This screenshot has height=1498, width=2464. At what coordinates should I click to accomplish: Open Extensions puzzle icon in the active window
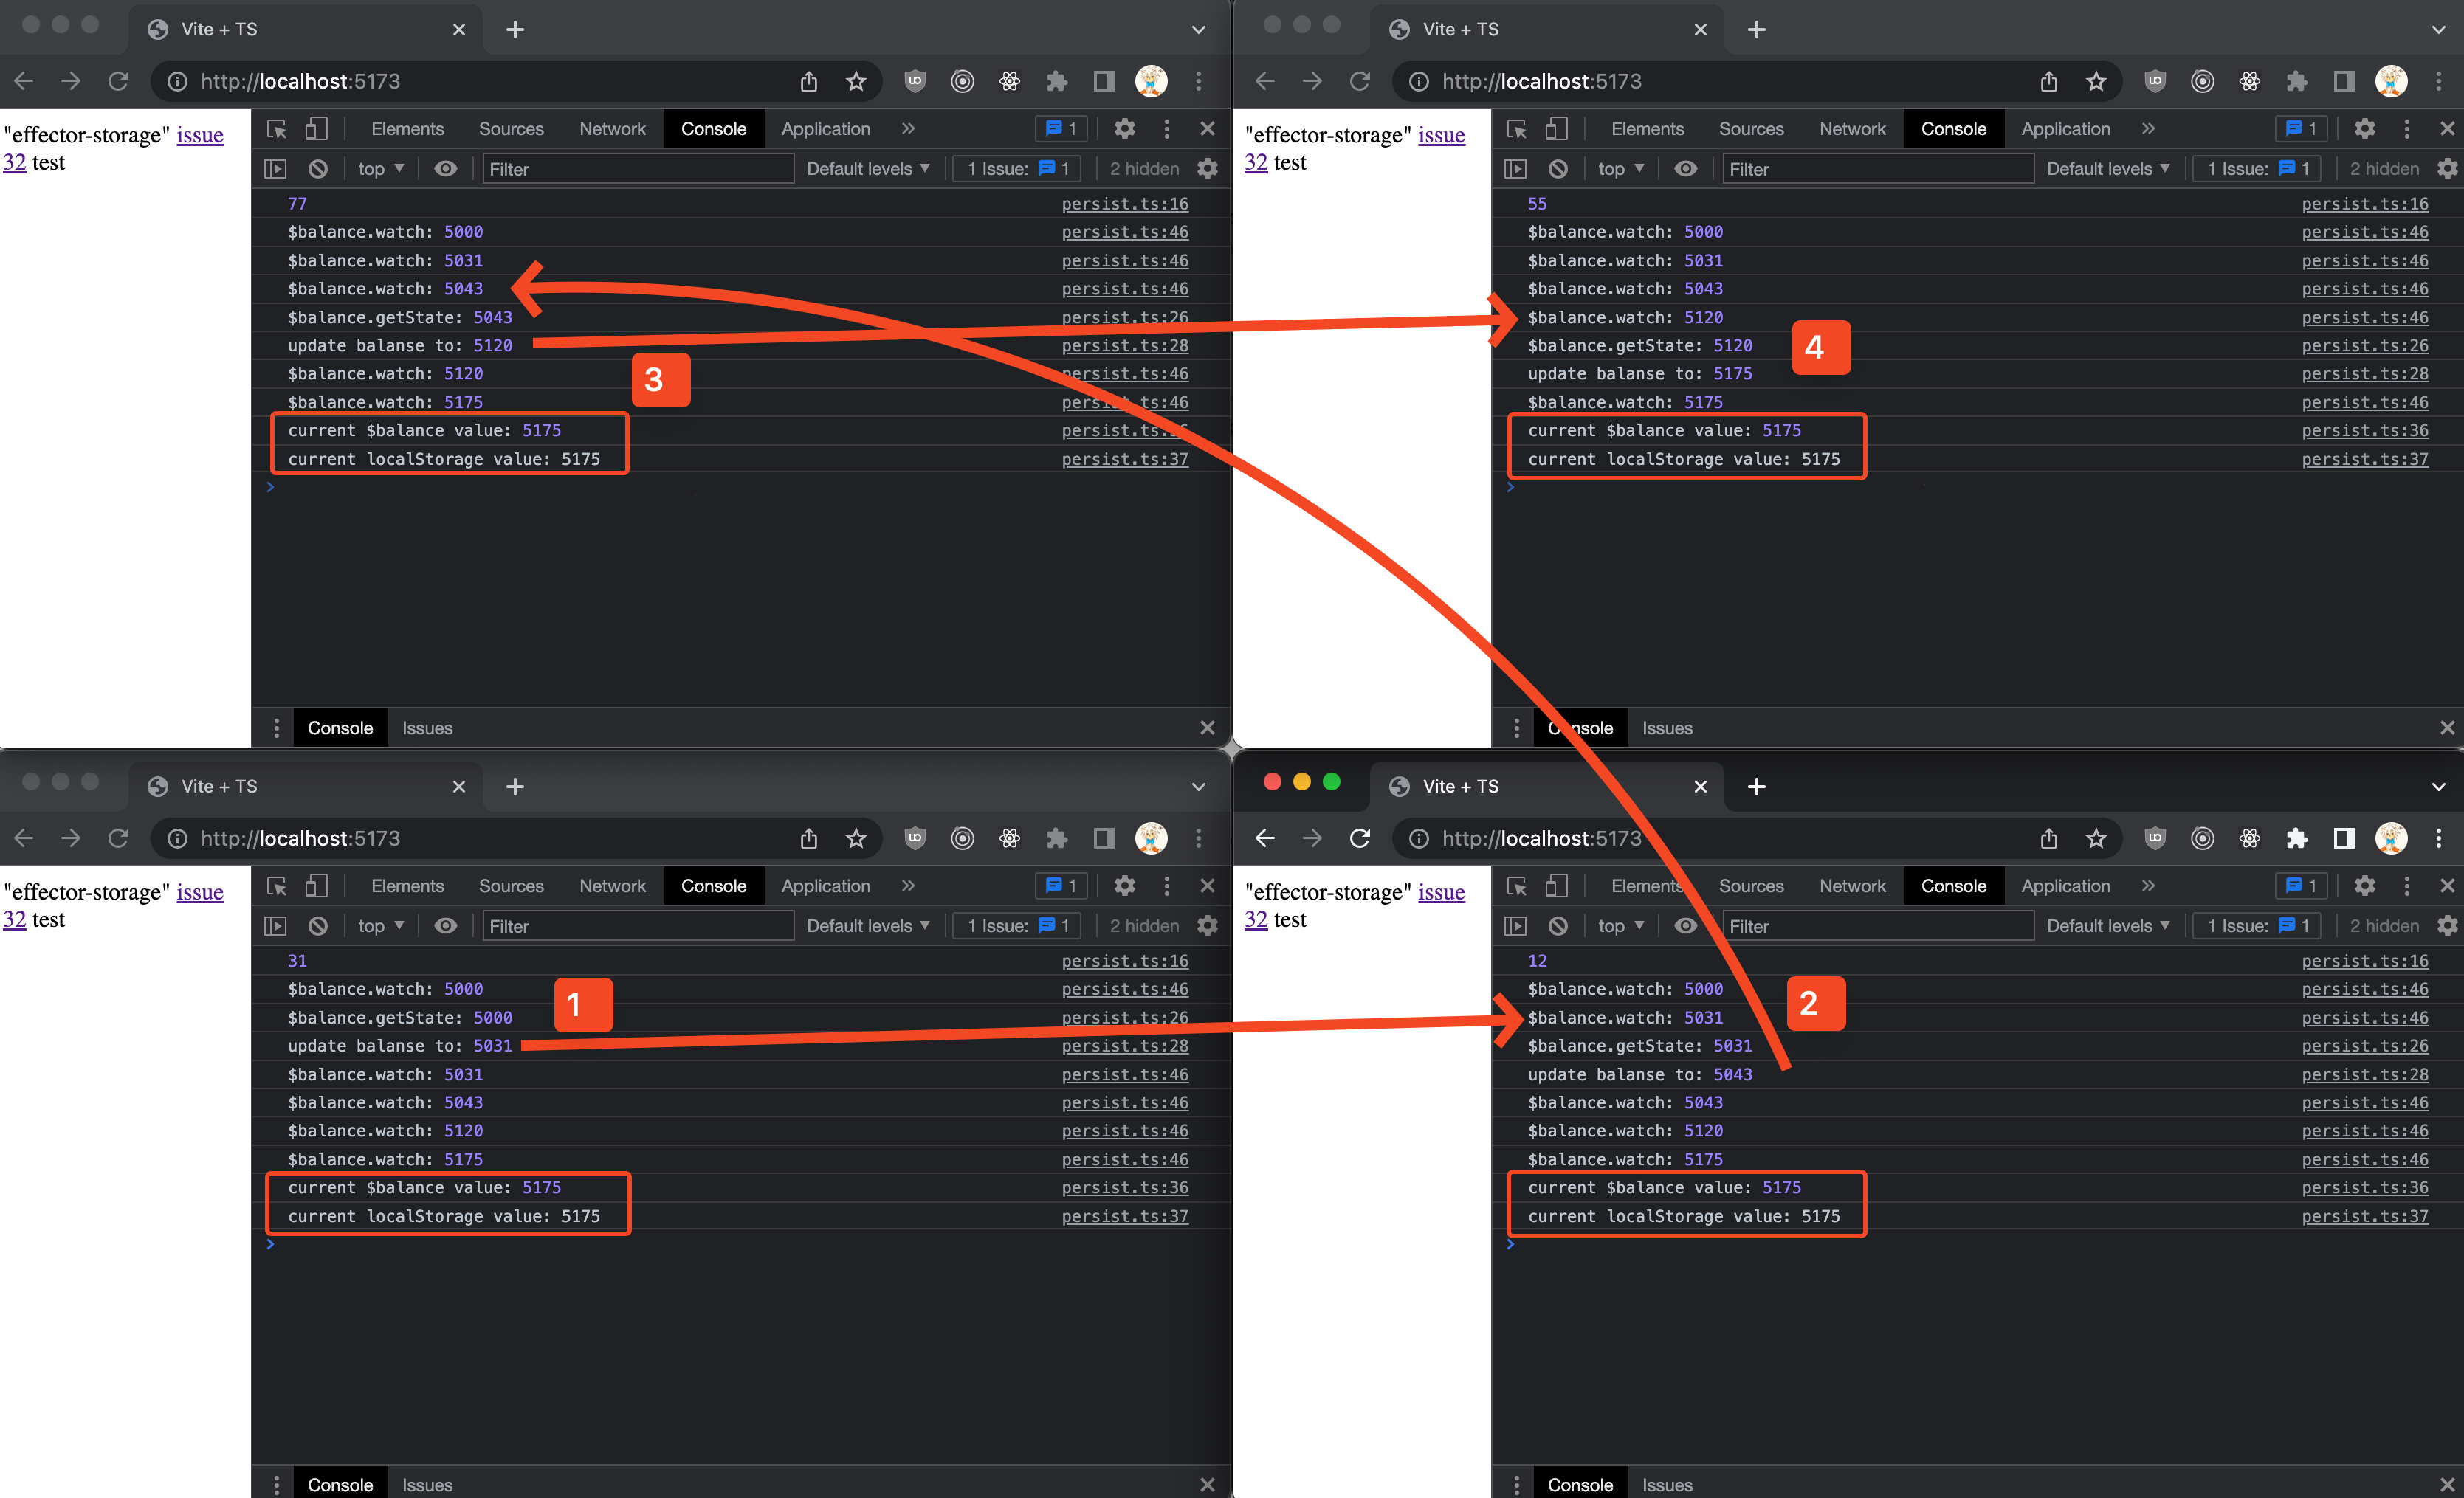(2296, 838)
